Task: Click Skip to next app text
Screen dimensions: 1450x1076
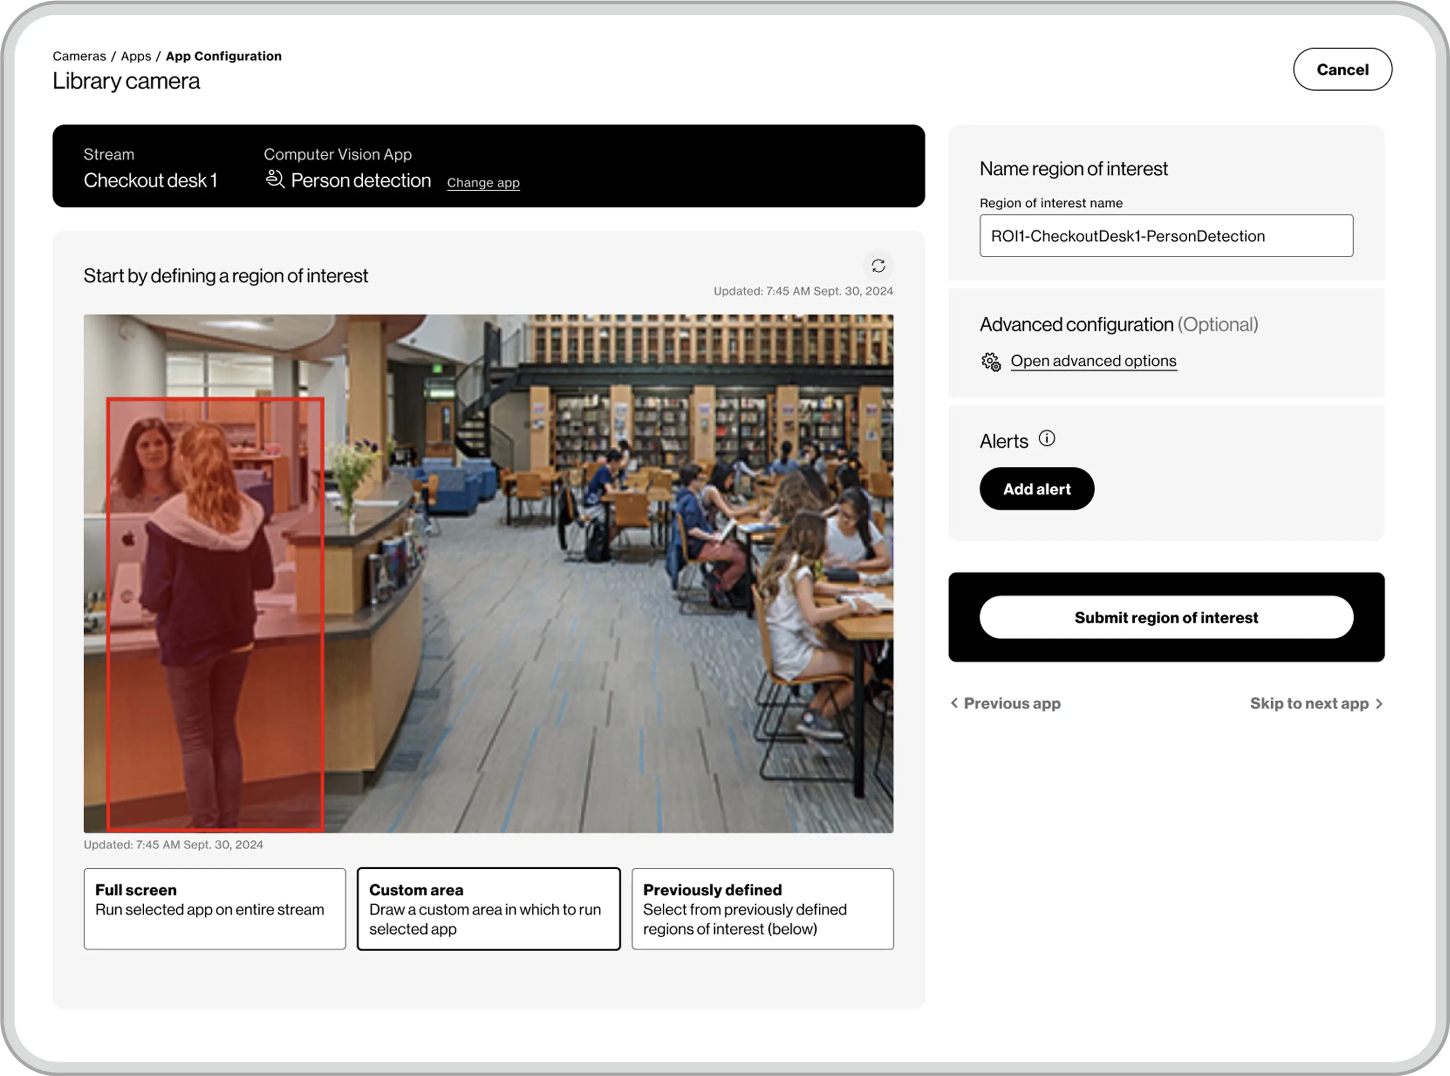Action: (1309, 703)
